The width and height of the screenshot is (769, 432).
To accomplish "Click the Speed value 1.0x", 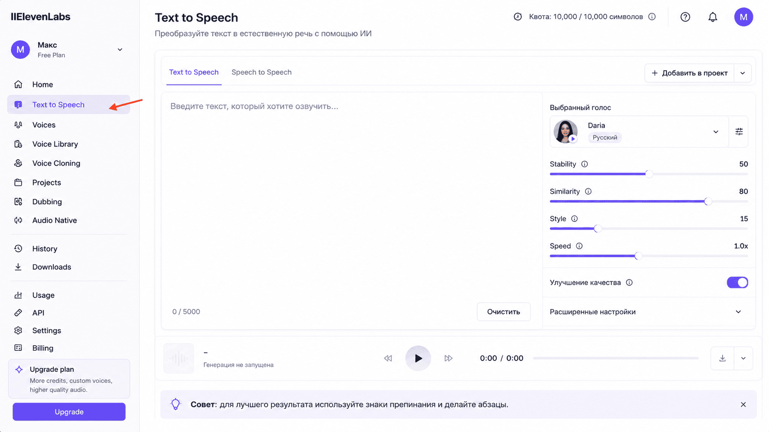I will coord(741,246).
